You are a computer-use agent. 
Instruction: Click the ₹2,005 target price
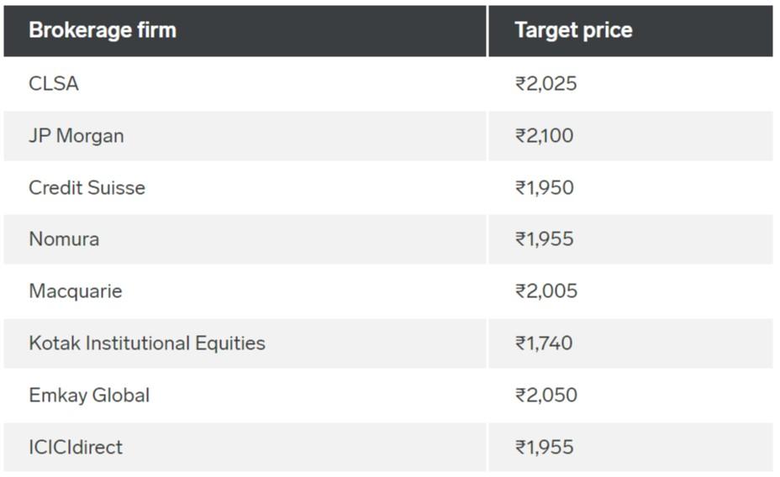pyautogui.click(x=546, y=291)
